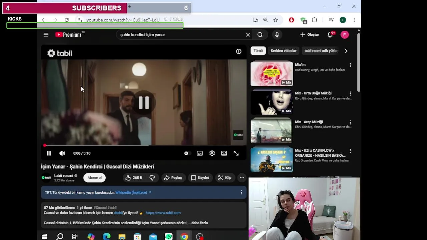427x240 pixels.
Task: Open options for Mix - UZI x CASHFLOW
Action: (350, 151)
